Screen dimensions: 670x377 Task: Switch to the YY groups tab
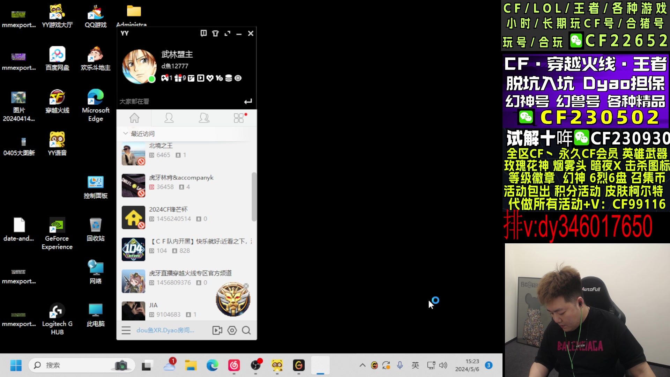click(x=204, y=118)
